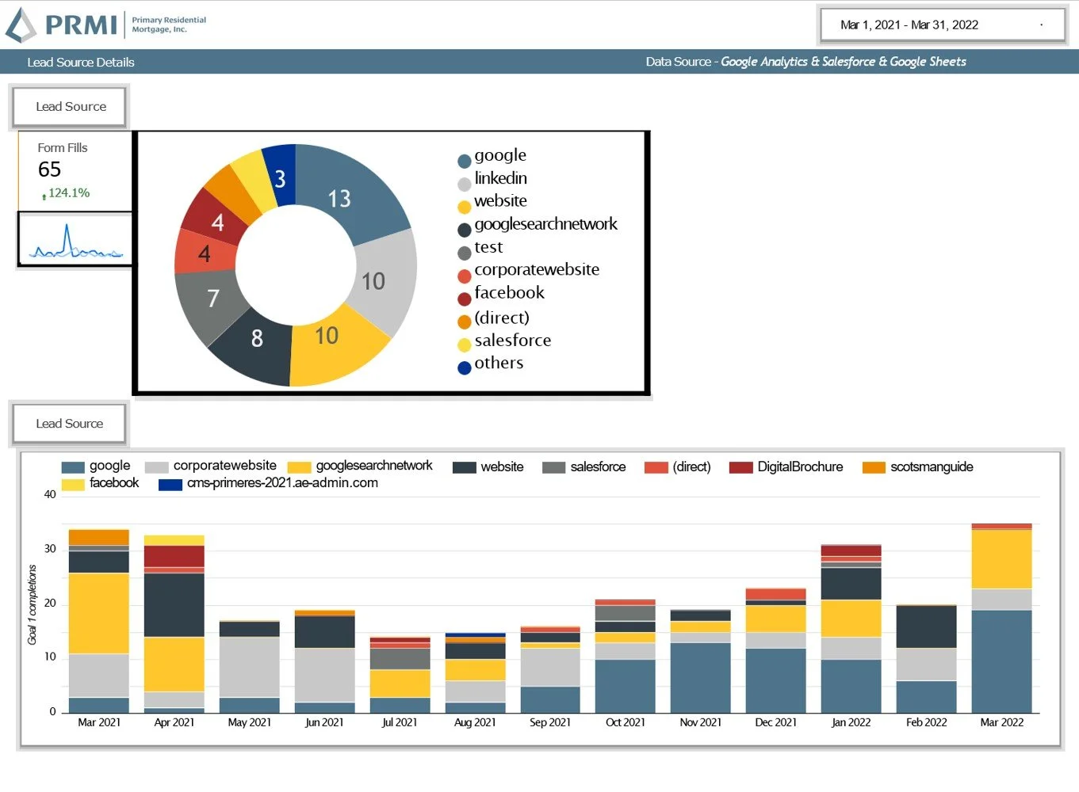Click the googlesearchnetwork swatch in bar chart legend
The image size is (1079, 792).
click(x=299, y=467)
